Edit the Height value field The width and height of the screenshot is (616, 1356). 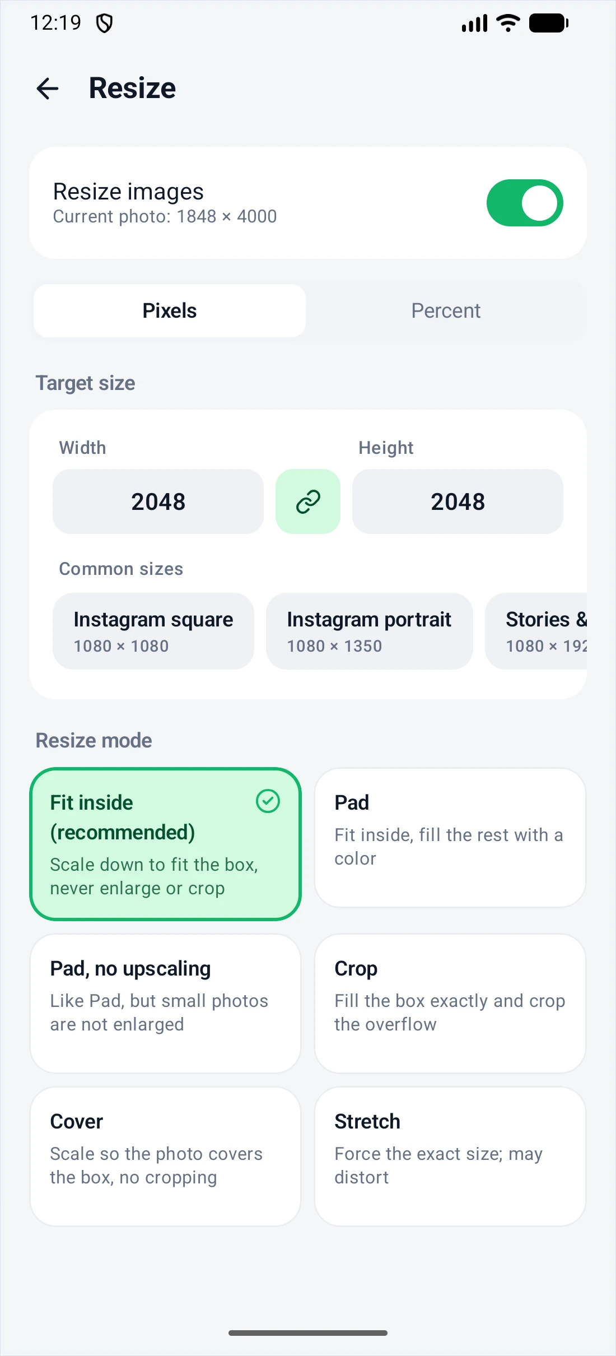[x=458, y=501]
